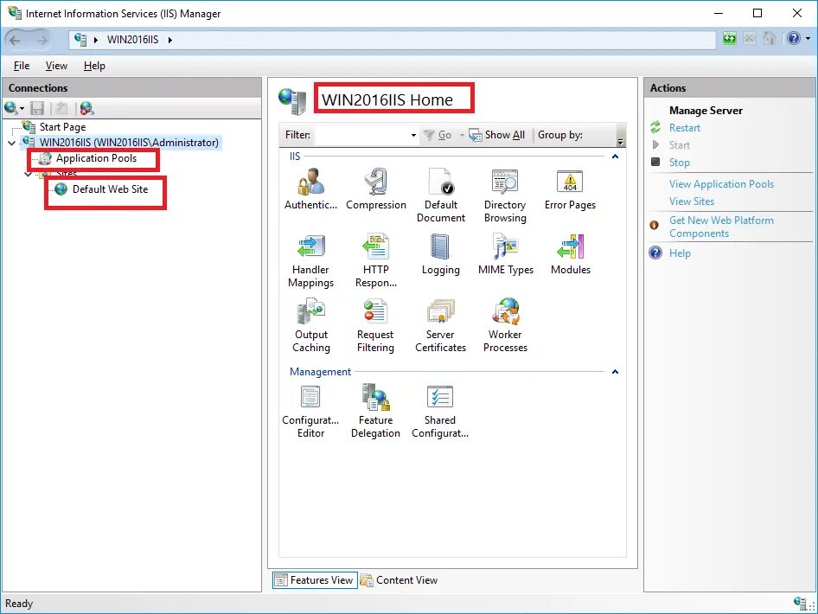This screenshot has width=818, height=614.
Task: Click the Home icon in the address bar
Action: 769,39
